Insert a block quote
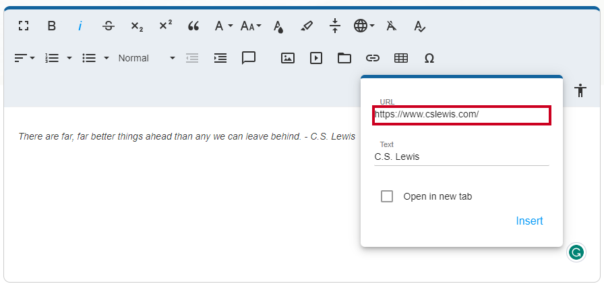This screenshot has height=286, width=604. point(193,26)
